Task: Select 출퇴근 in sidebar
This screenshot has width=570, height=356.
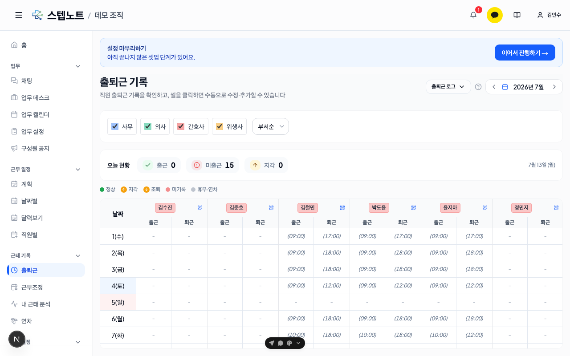Action: [x=46, y=270]
